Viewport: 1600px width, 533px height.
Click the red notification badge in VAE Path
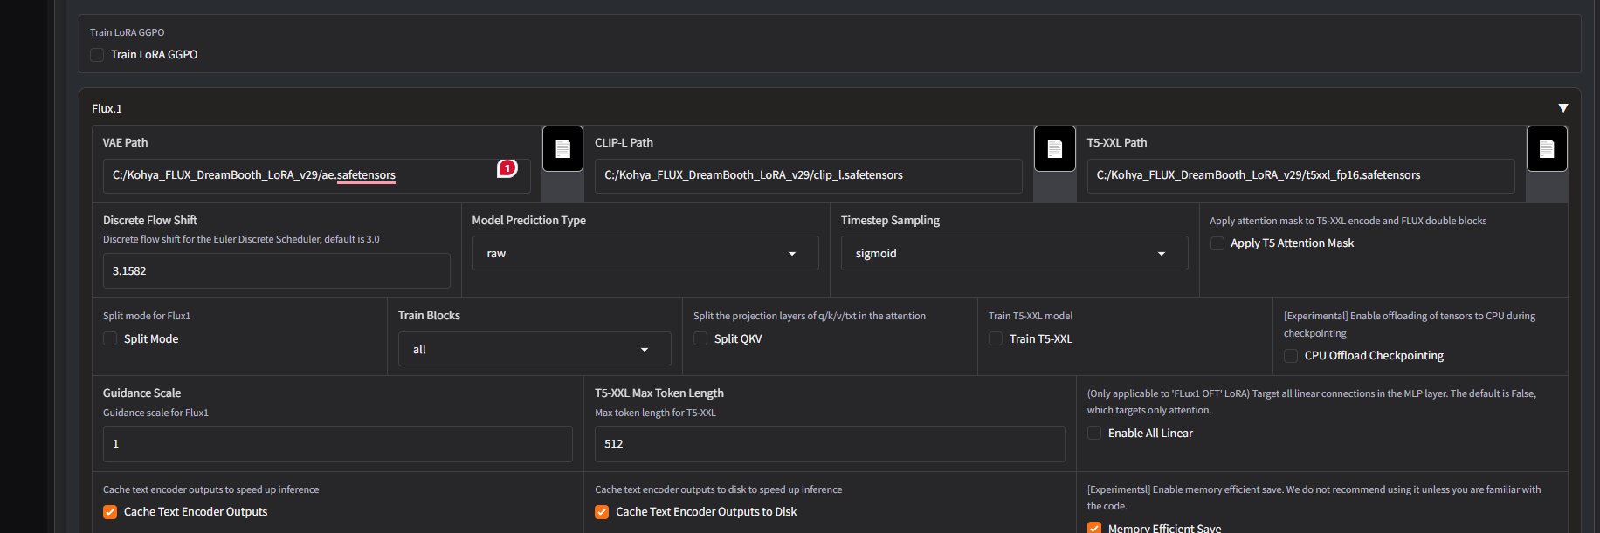(507, 167)
